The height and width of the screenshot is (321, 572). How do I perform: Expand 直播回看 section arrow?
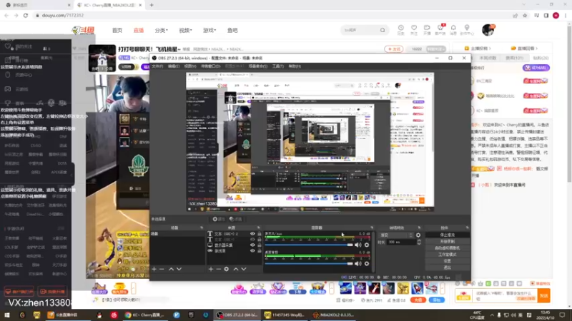537,49
